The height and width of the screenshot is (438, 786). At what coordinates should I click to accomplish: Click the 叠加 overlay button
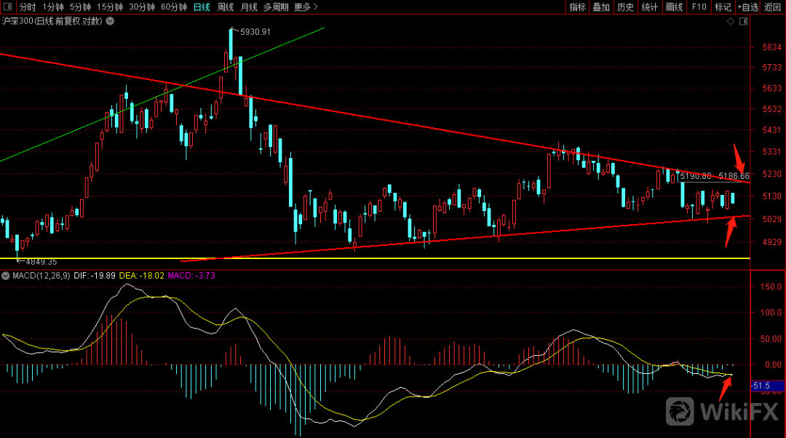tap(601, 7)
